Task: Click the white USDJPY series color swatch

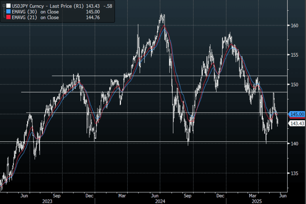Action: pyautogui.click(x=8, y=6)
